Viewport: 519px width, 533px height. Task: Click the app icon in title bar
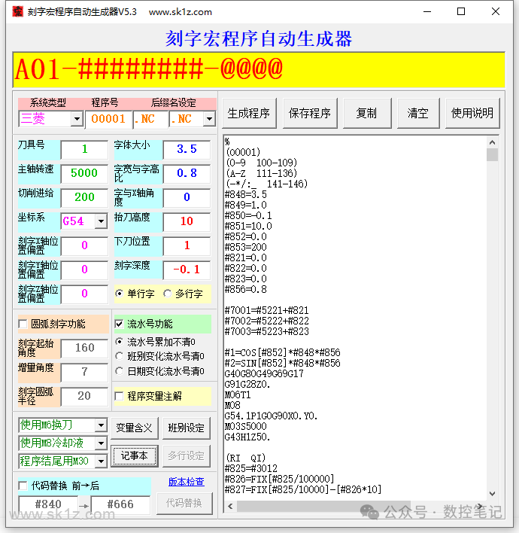[x=17, y=11]
